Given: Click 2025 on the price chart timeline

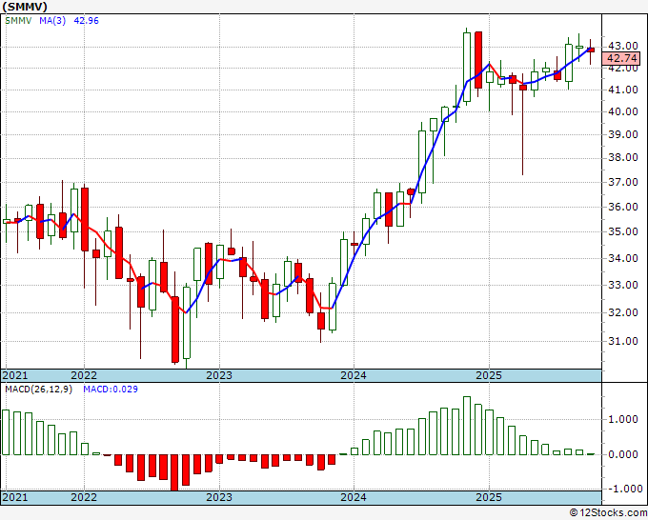Looking at the screenshot, I should [489, 375].
